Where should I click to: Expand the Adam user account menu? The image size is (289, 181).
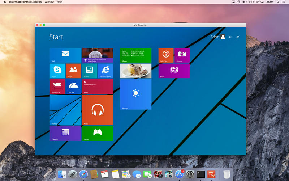218,37
